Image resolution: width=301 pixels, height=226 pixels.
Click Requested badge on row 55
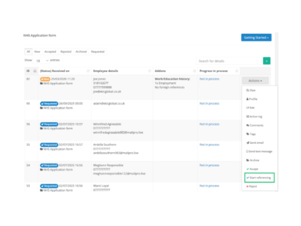[49, 145]
